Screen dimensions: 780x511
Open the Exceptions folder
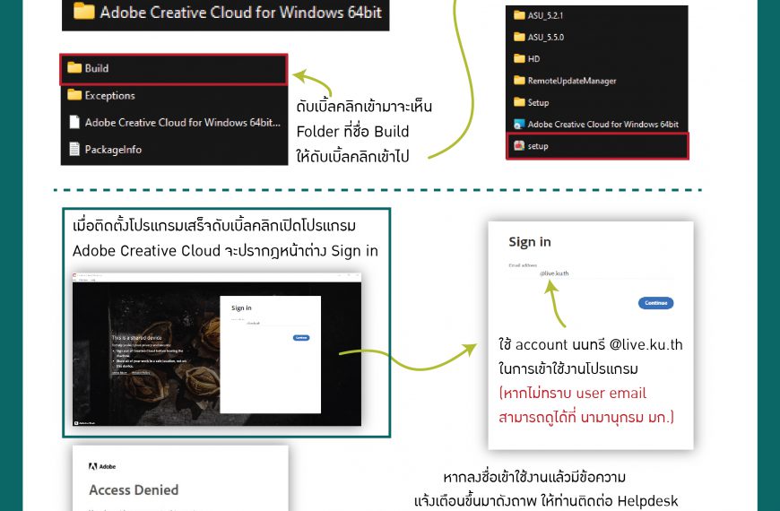[x=174, y=95]
